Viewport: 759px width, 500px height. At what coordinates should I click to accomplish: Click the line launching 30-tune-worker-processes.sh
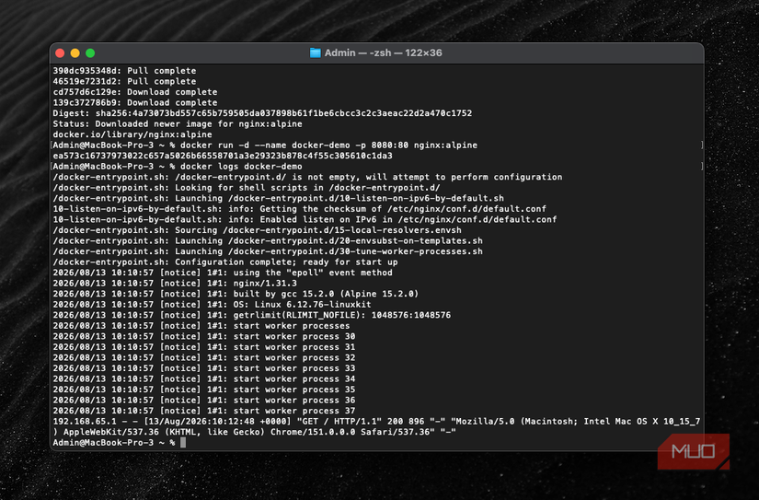[268, 252]
